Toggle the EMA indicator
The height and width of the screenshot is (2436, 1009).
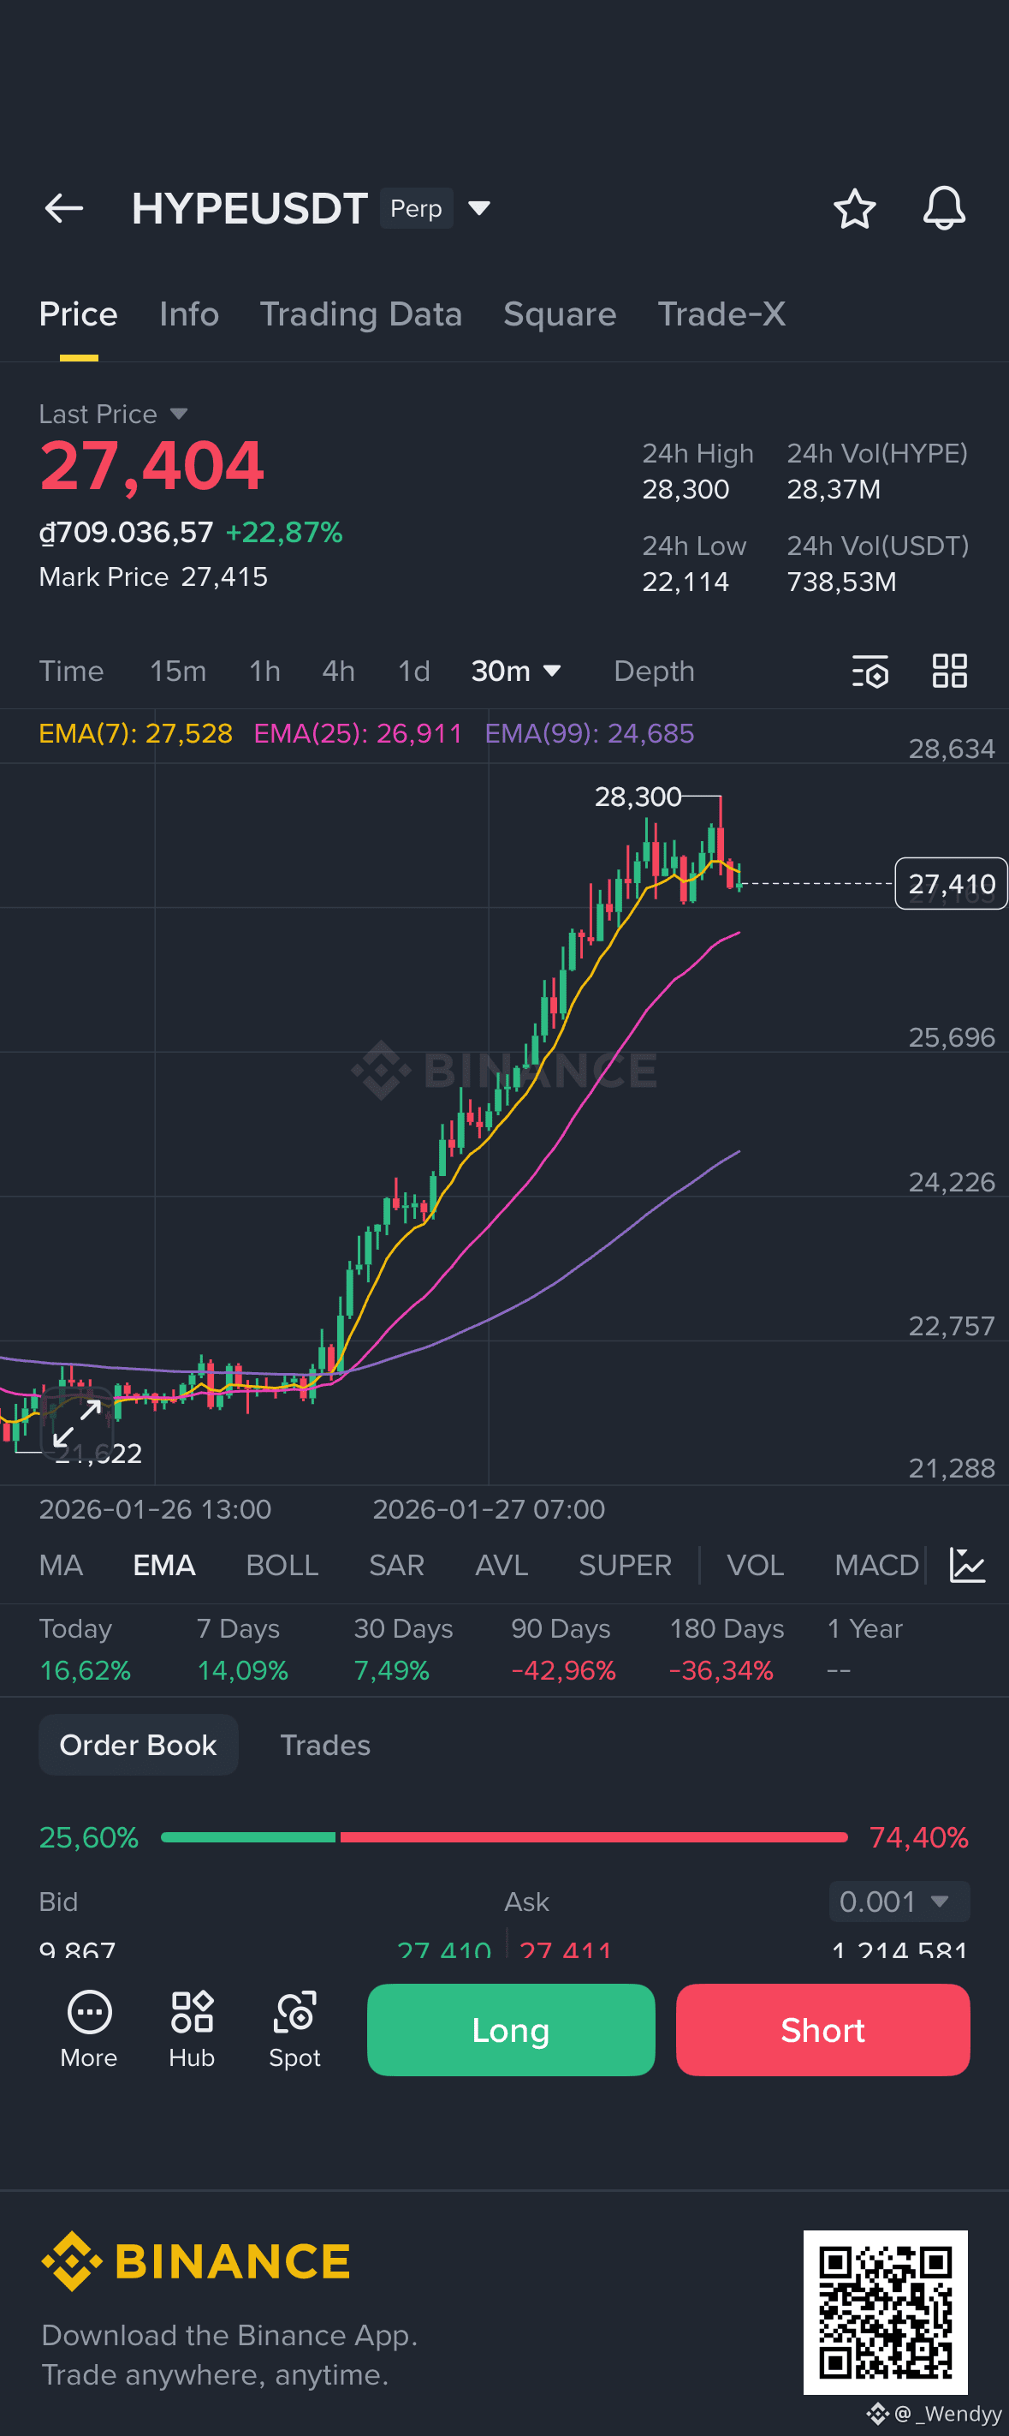(164, 1565)
